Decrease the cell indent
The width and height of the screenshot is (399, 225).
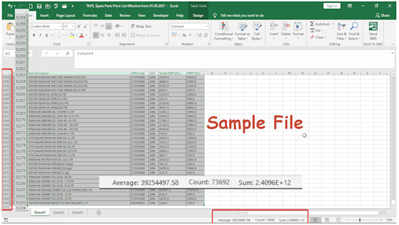pos(117,35)
